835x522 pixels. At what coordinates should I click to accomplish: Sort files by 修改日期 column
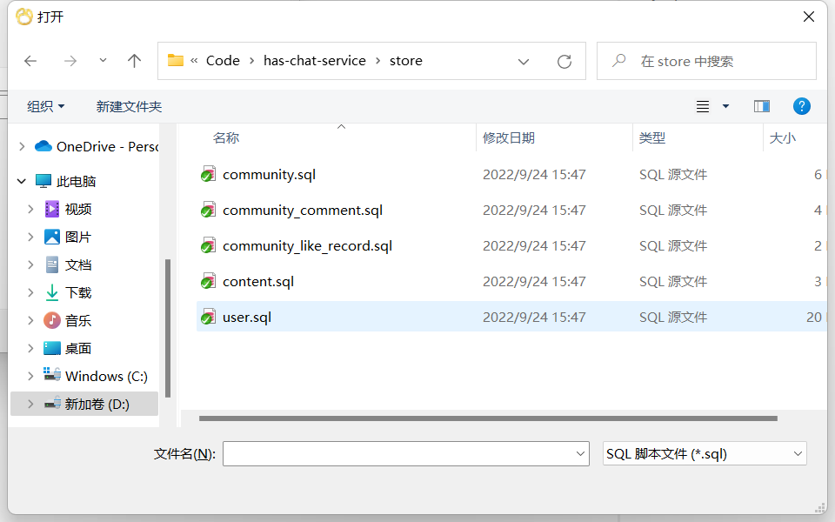[x=509, y=138]
